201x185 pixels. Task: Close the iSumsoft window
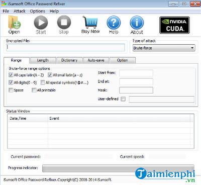(x=195, y=4)
